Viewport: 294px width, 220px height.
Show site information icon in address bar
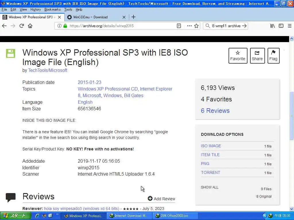pyautogui.click(x=59, y=26)
